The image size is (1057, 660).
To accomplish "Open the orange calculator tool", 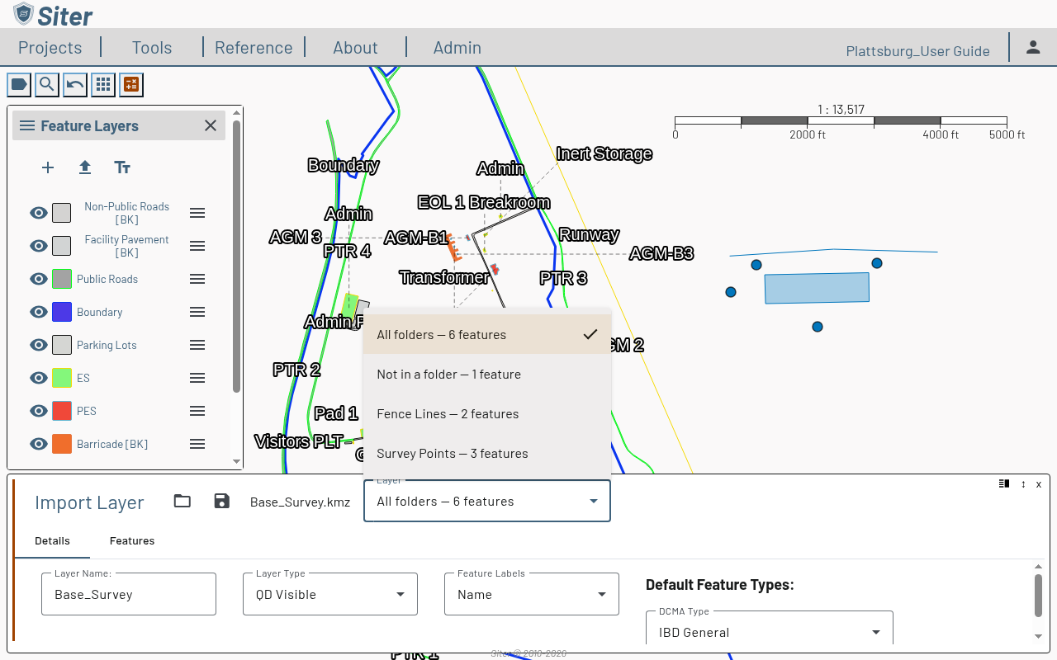I will tap(131, 84).
